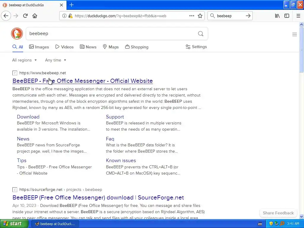
Task: Show site information icon in address bar
Action: point(64,16)
